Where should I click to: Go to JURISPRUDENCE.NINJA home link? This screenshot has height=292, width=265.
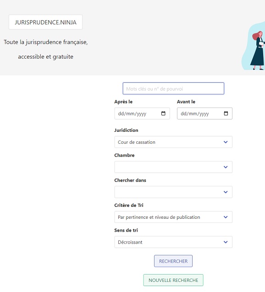tap(45, 22)
